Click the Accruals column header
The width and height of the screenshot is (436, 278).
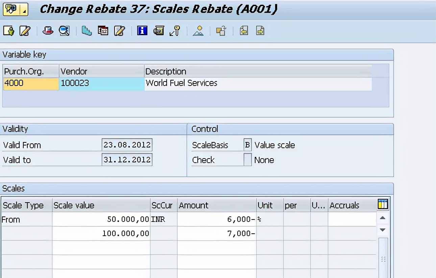pos(352,205)
